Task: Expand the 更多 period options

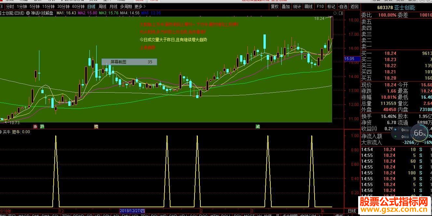Action: point(140,6)
